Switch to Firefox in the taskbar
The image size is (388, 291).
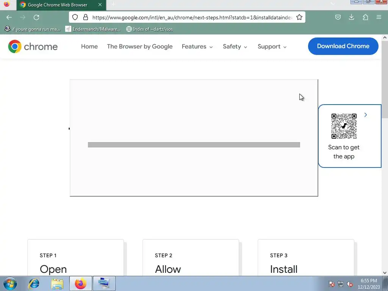(x=81, y=283)
